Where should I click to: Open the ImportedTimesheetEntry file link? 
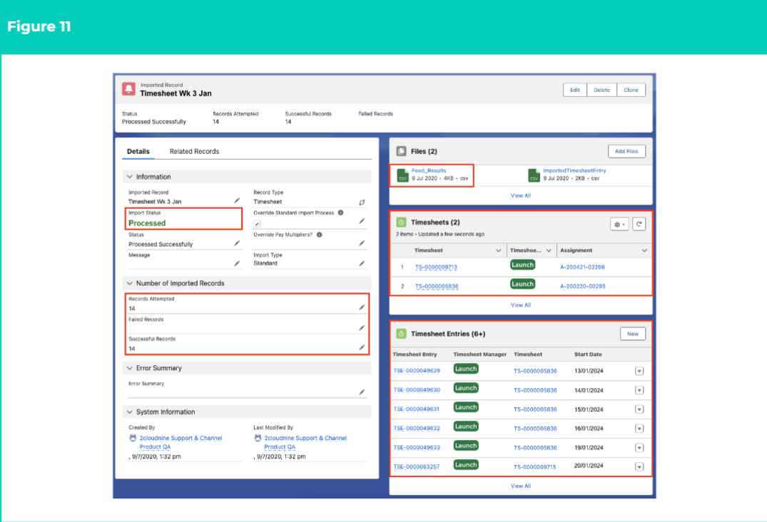click(574, 170)
